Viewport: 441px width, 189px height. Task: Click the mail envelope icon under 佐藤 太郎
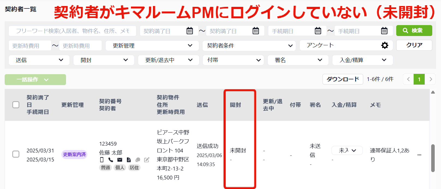120,160
